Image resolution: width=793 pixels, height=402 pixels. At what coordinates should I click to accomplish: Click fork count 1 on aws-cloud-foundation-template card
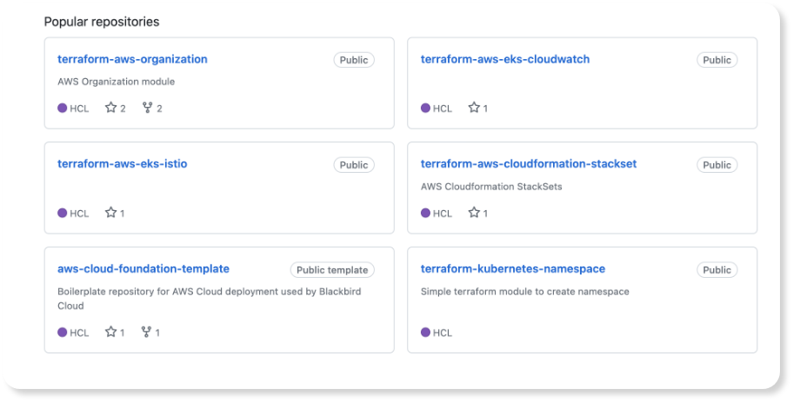click(x=157, y=333)
